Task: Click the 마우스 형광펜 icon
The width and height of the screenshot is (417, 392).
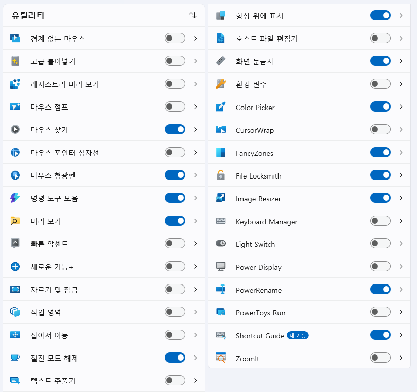Action: [x=15, y=175]
